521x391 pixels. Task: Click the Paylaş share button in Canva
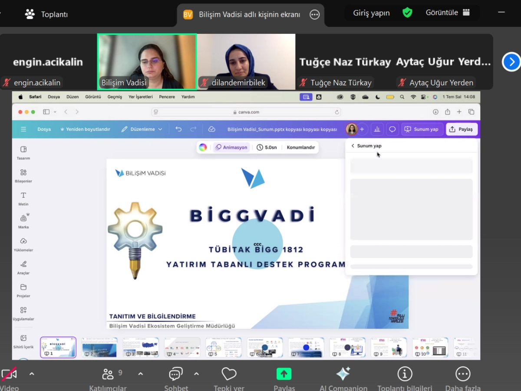462,129
